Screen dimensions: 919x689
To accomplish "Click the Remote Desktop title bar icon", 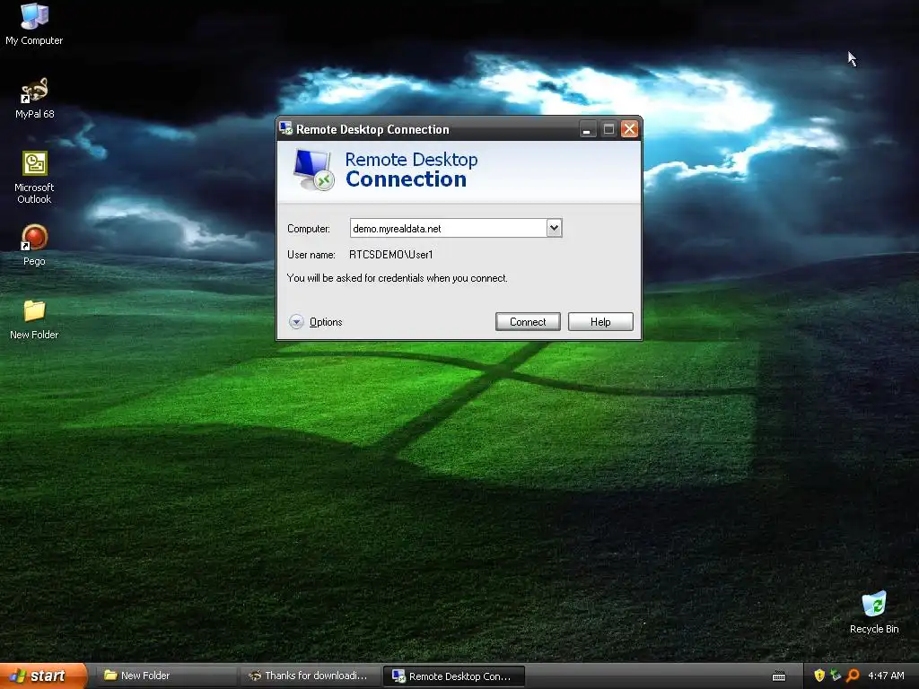I will (286, 128).
